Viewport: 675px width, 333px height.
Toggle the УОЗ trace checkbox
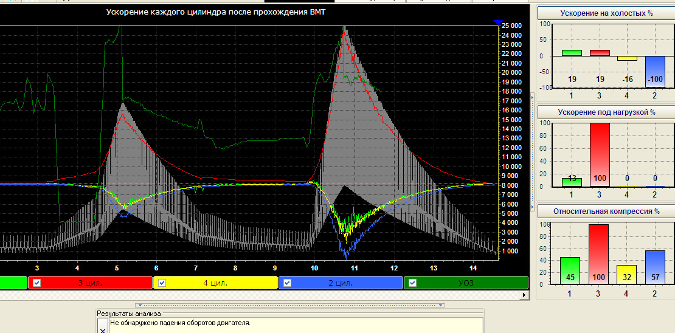click(412, 283)
